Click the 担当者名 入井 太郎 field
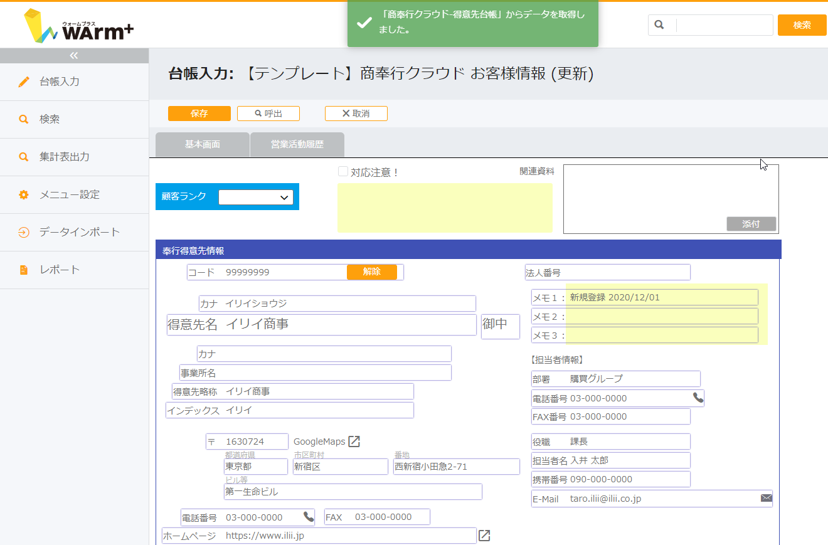This screenshot has height=545, width=828. point(611,460)
